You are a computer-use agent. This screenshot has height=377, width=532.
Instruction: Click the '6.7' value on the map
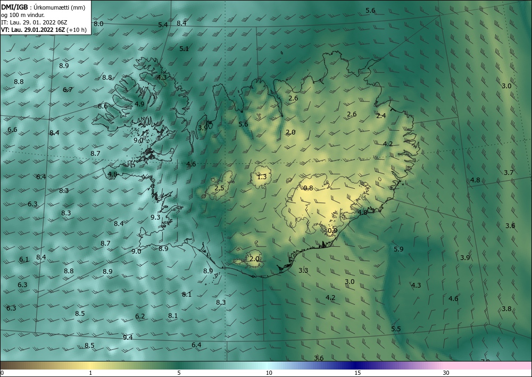[68, 90]
